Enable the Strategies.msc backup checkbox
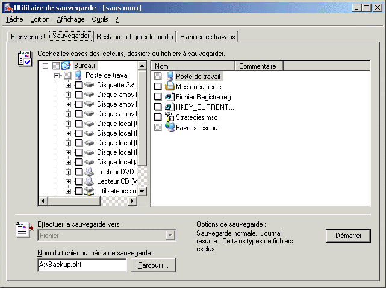Image resolution: width=386 pixels, height=288 pixels. coord(158,117)
